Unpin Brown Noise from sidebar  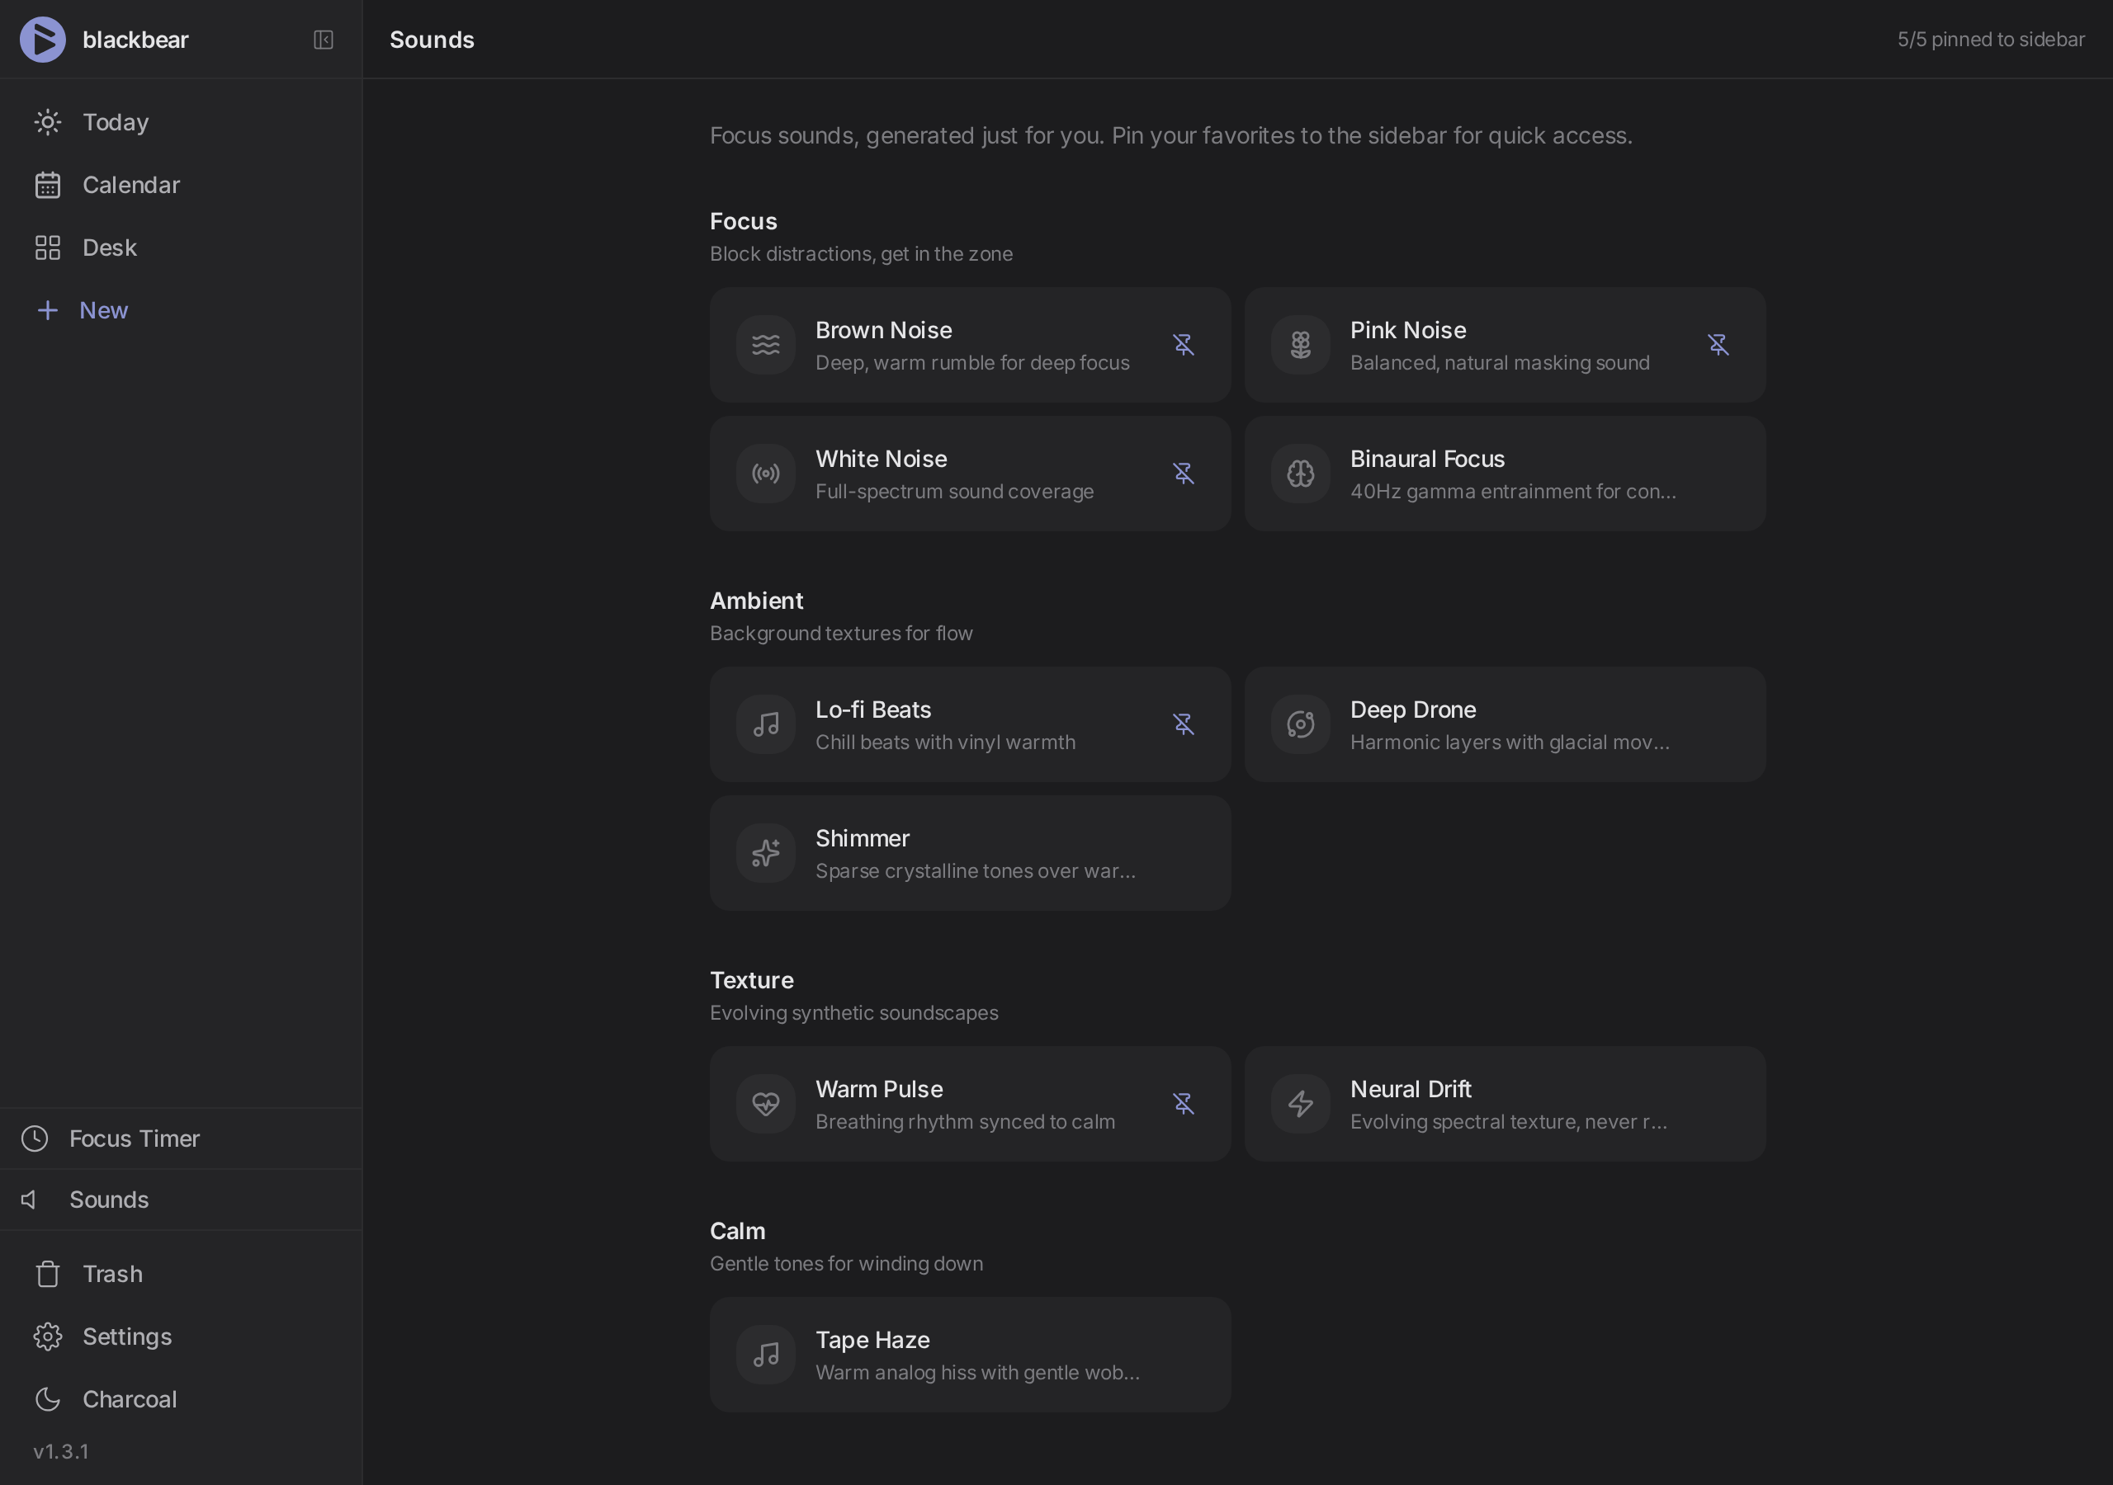point(1184,345)
